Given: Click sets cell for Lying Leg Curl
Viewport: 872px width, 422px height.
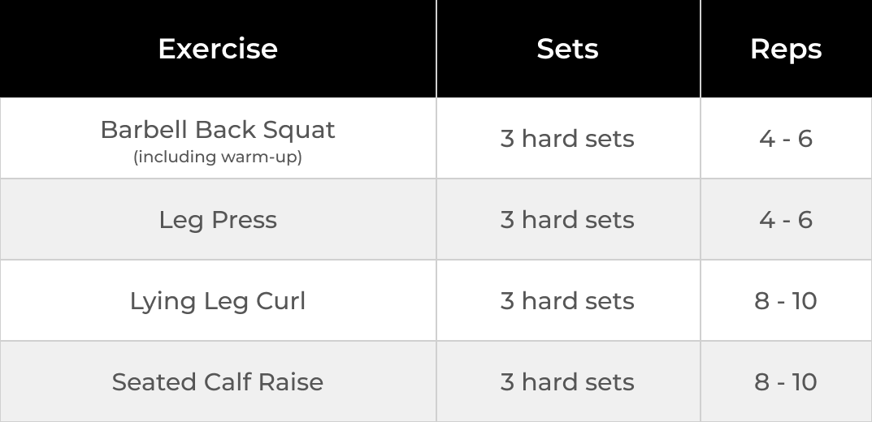Looking at the screenshot, I should coord(568,300).
